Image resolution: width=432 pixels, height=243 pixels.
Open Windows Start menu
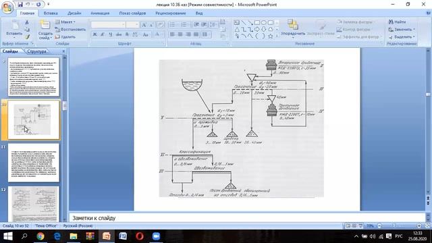tap(7, 236)
